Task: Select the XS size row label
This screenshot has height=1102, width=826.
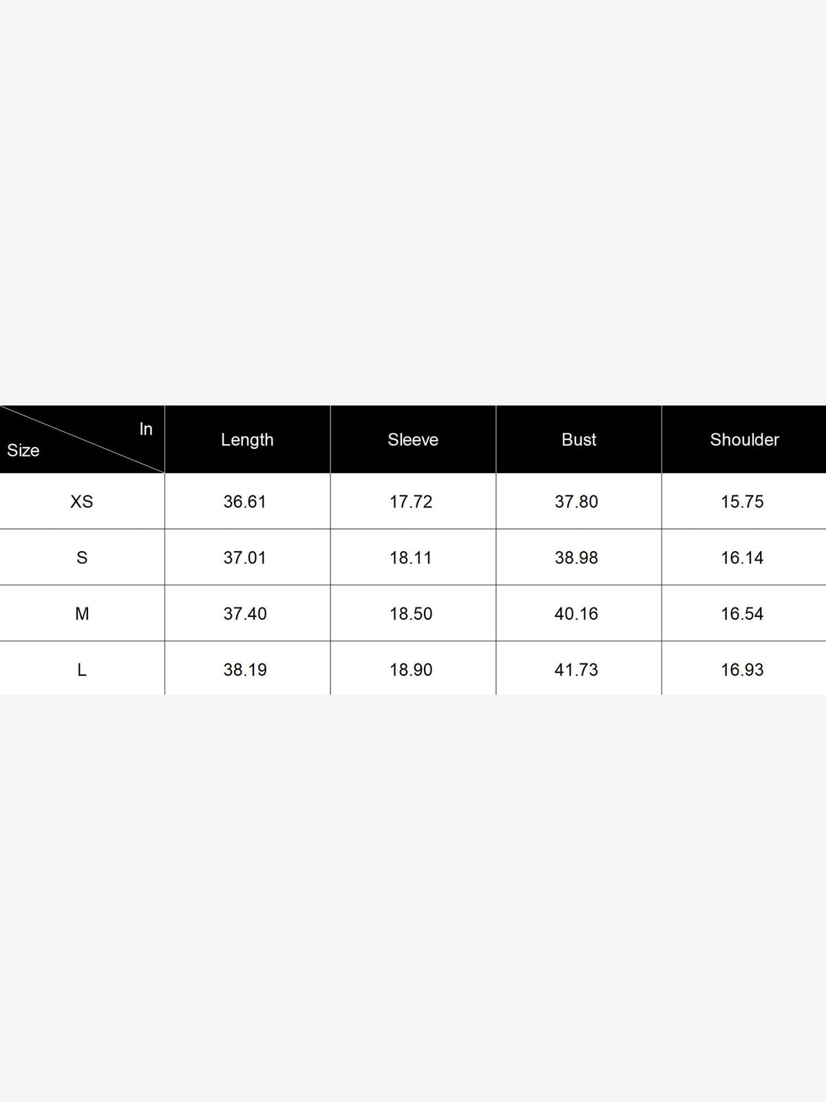Action: tap(81, 501)
